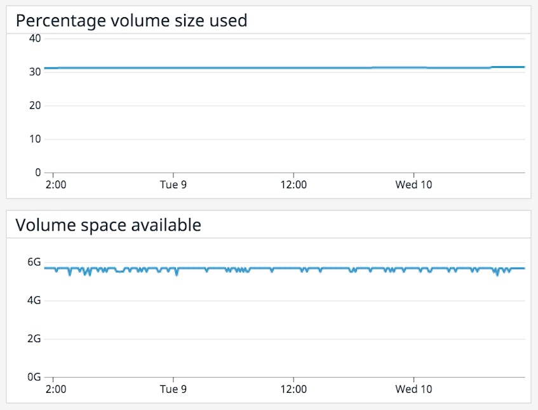The image size is (538, 410).
Task: Click the 20 label on the percentage y-axis
Action: 35,106
